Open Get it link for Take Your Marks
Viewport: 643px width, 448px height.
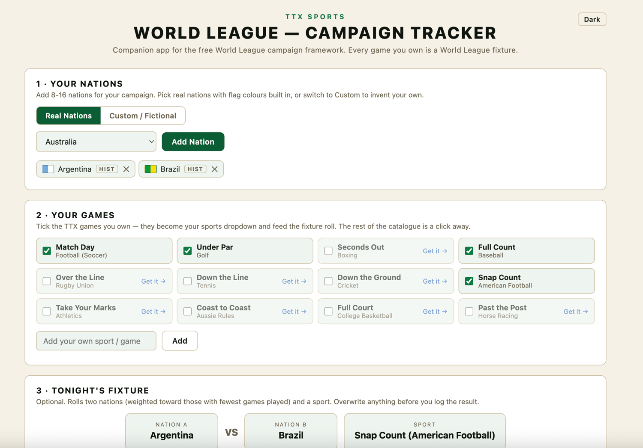(x=153, y=312)
